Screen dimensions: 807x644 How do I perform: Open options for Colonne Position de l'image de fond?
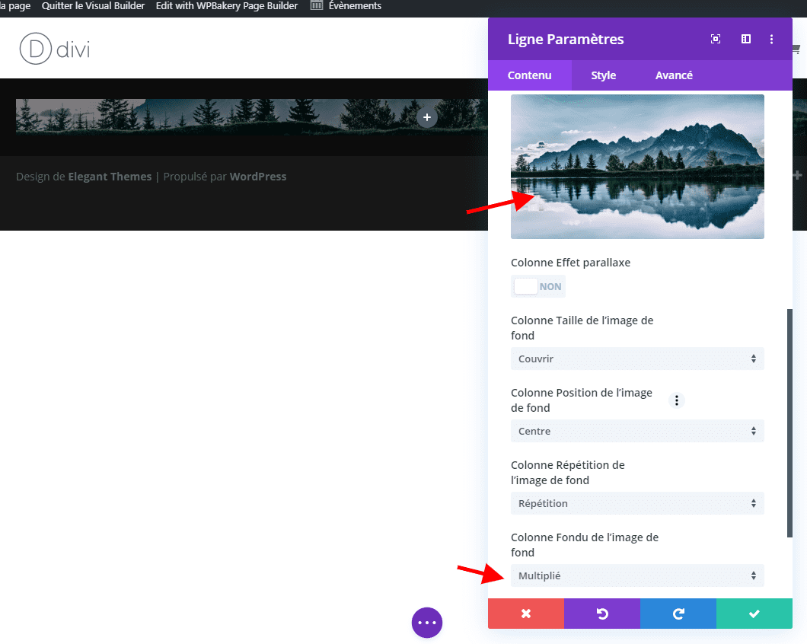pos(677,400)
